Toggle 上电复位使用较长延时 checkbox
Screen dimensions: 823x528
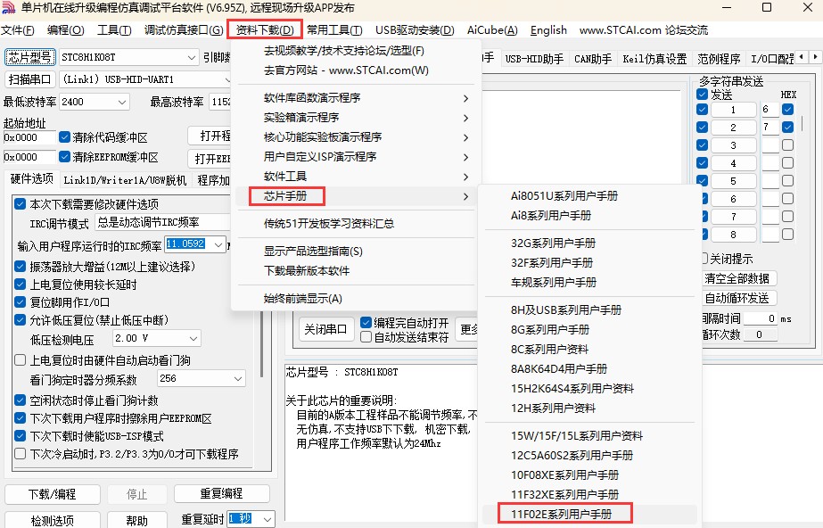tap(20, 285)
